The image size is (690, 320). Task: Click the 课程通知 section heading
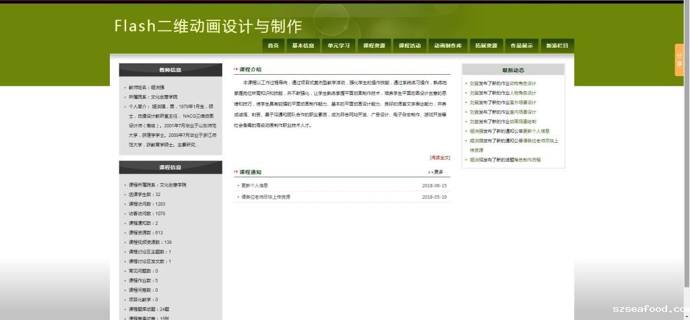coord(251,172)
